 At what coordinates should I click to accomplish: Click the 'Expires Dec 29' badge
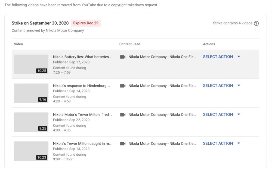pyautogui.click(x=86, y=23)
